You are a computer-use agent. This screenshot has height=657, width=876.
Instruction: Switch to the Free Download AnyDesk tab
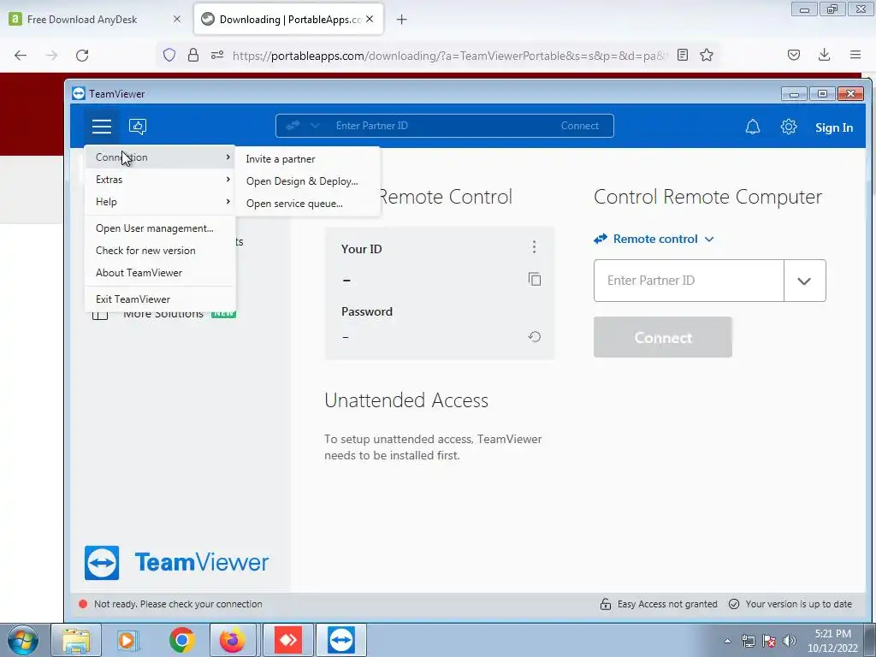pos(96,20)
